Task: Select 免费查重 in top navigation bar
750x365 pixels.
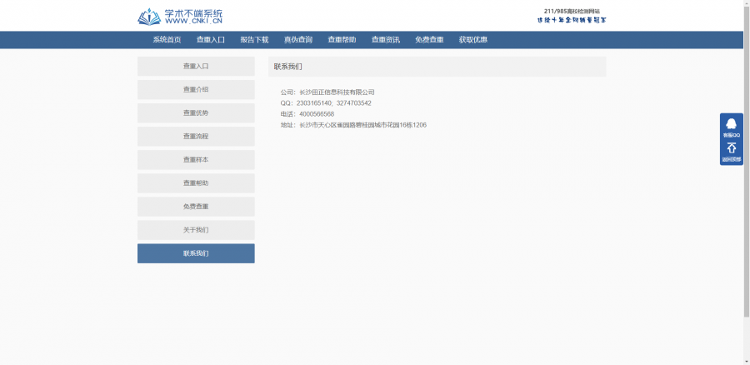Action: pos(429,40)
